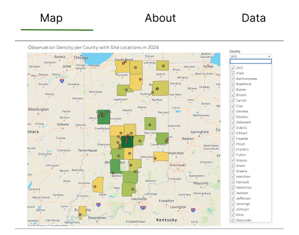Click the Lexington city label
Image resolution: width=299 pixels, height=235 pixels.
[x=178, y=207]
